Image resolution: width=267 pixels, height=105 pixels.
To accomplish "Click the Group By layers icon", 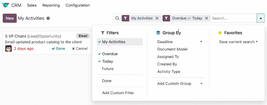I will [158, 33].
